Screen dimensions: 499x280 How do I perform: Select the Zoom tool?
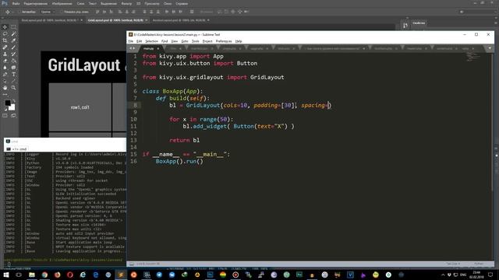pos(13,88)
